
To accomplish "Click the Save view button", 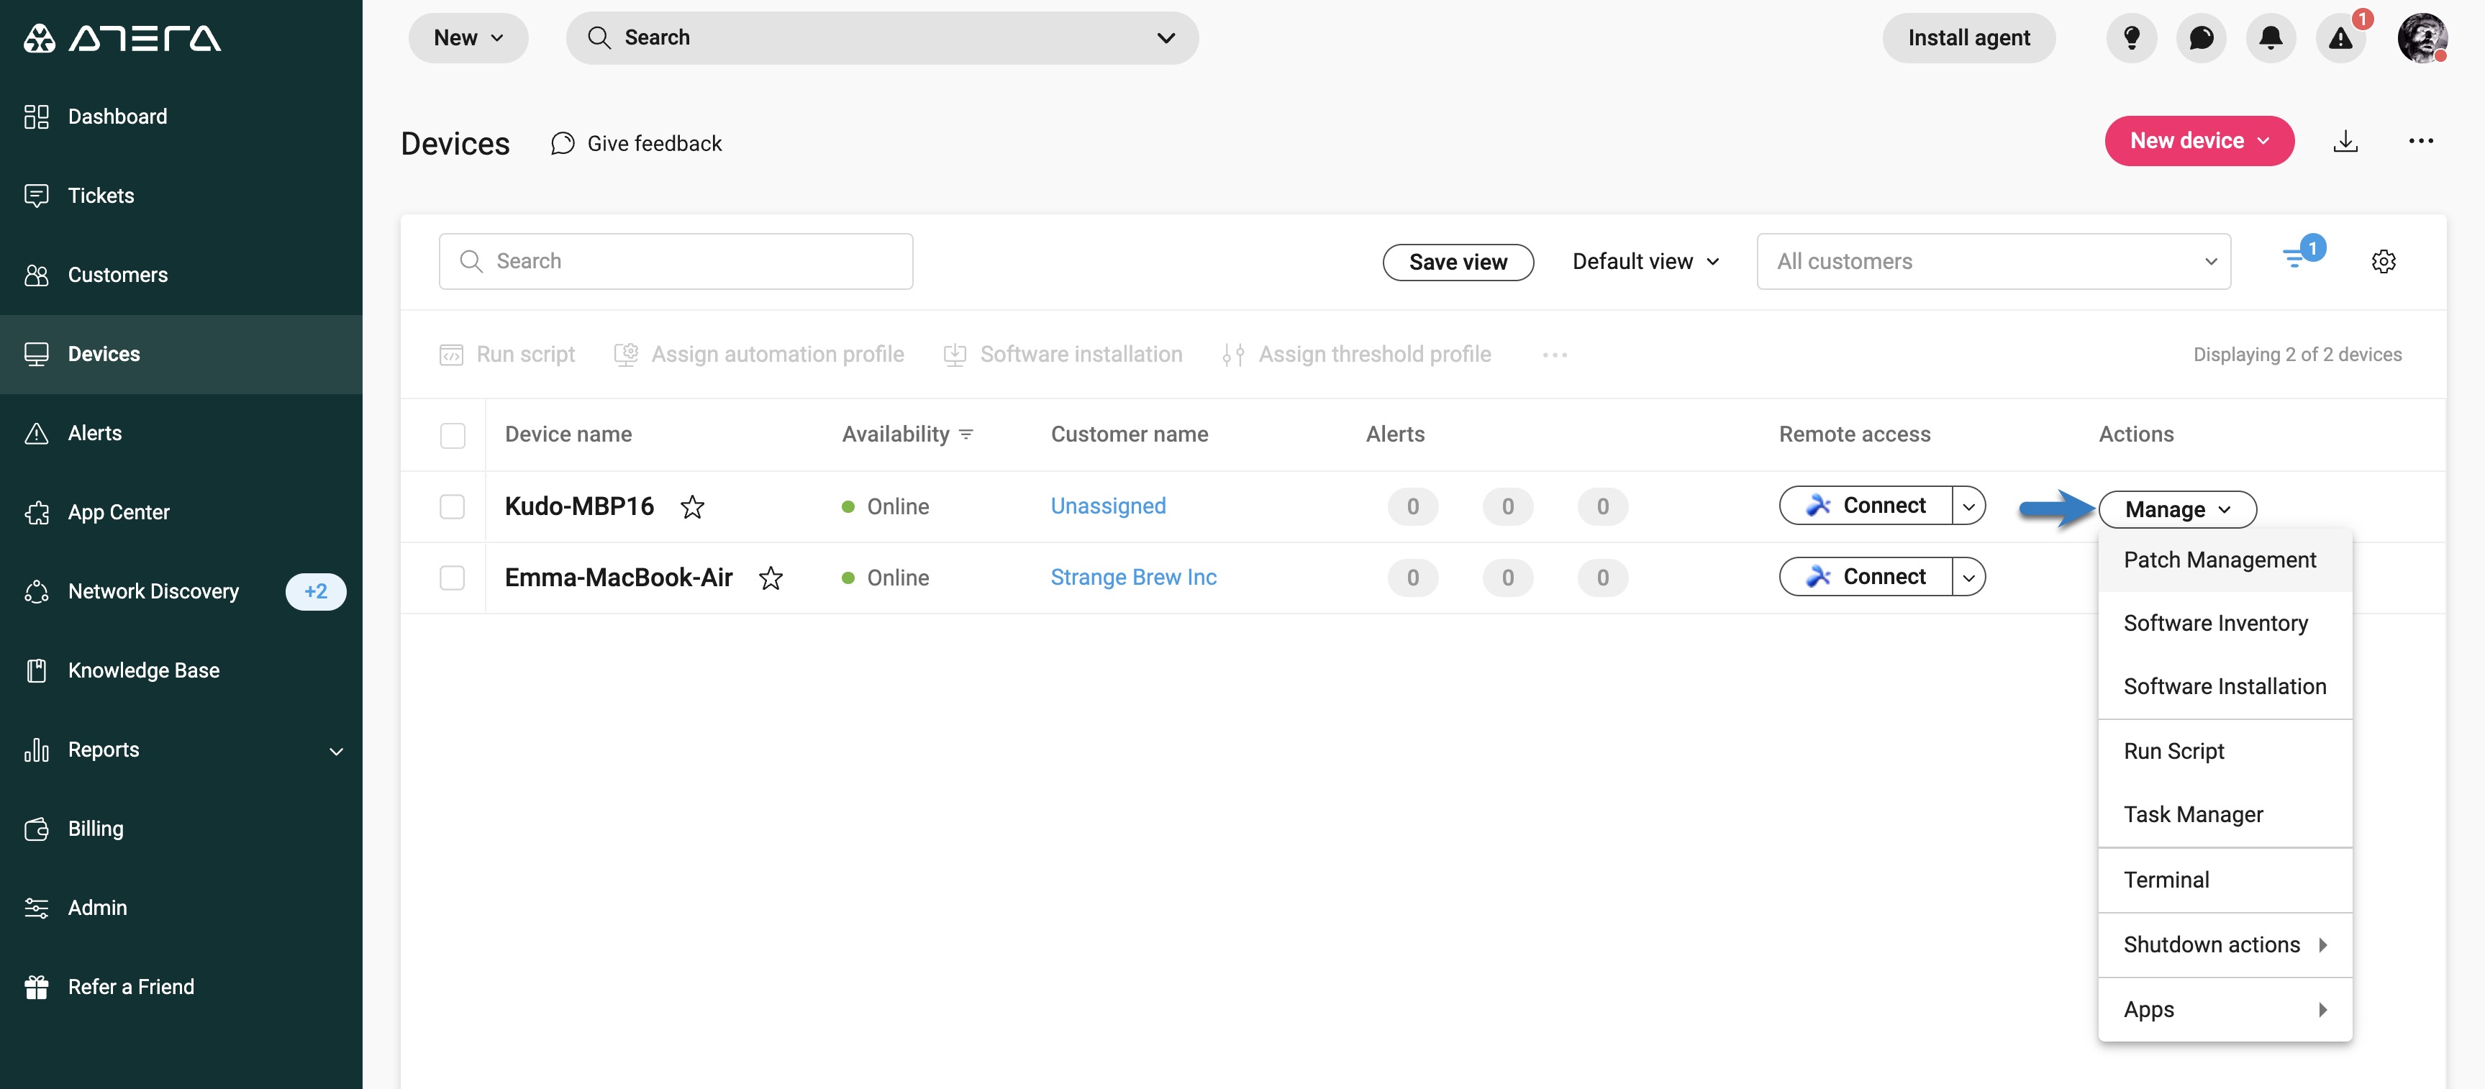I will (1457, 261).
